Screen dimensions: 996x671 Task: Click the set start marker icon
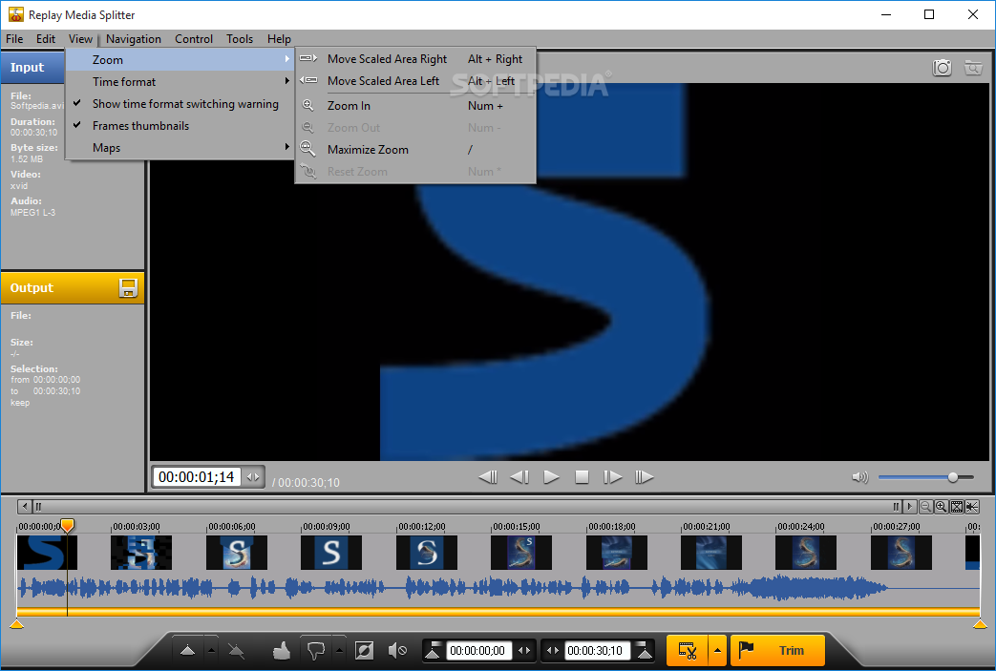point(433,650)
